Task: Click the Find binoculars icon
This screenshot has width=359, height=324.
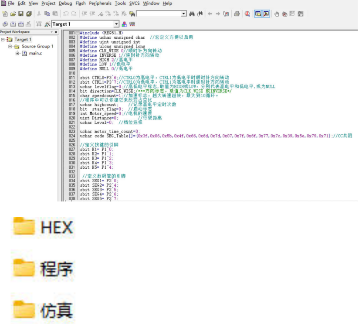Action: tap(192, 14)
